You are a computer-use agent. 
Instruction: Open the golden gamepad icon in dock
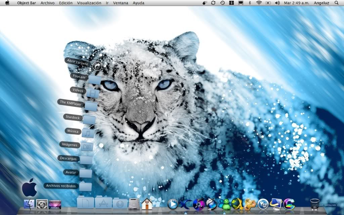point(250,204)
